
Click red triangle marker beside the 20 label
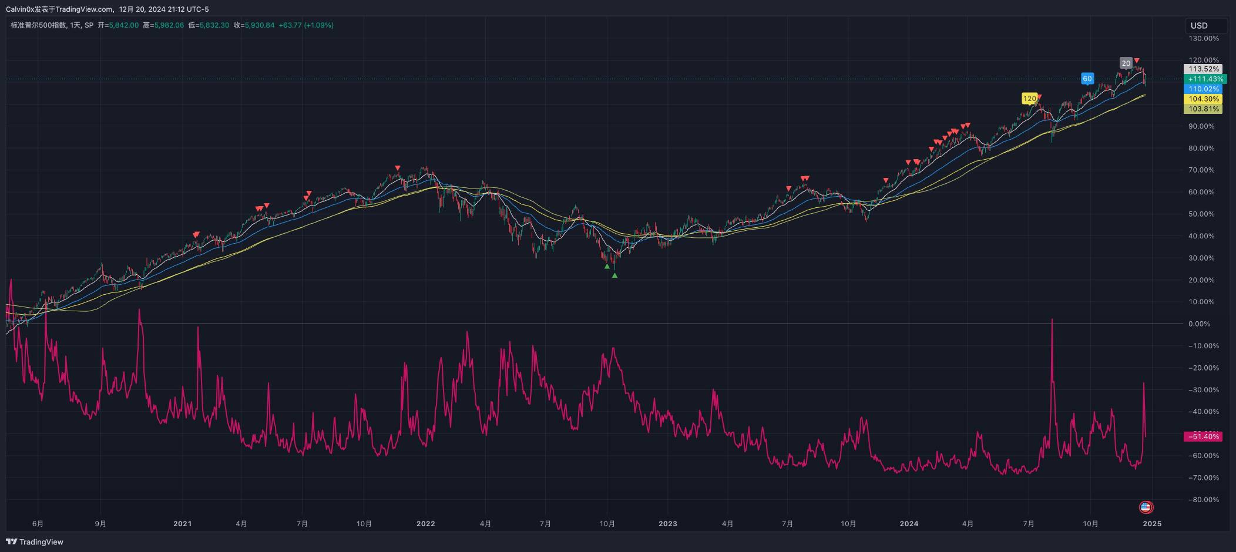pos(1137,60)
